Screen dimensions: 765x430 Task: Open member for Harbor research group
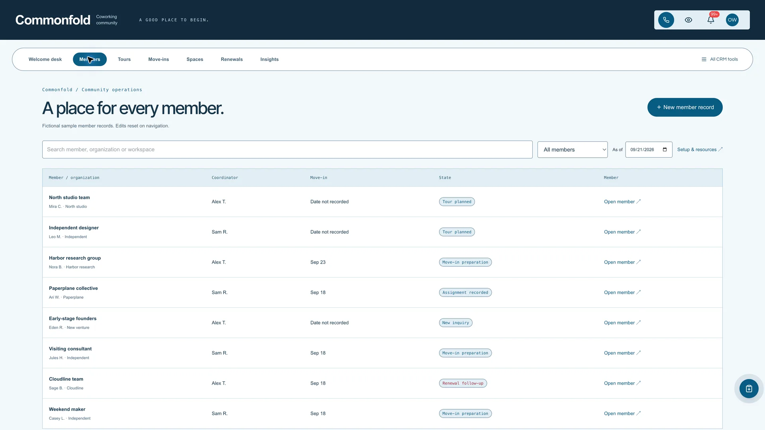pos(622,262)
